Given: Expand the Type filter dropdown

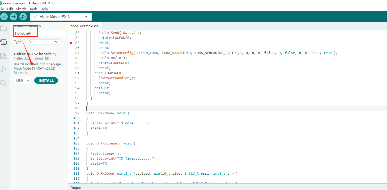Looking at the screenshot, I should pyautogui.click(x=43, y=42).
